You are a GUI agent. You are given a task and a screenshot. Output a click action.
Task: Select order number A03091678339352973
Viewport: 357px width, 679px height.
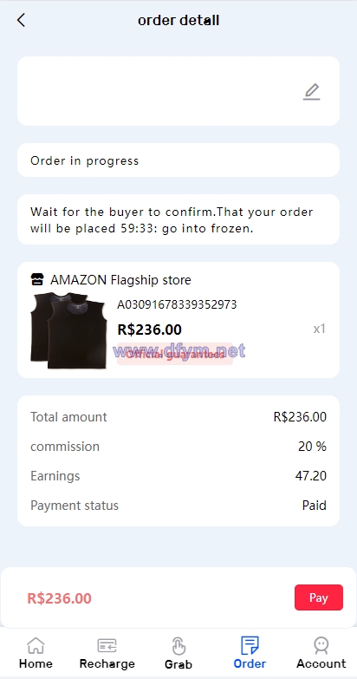point(177,304)
